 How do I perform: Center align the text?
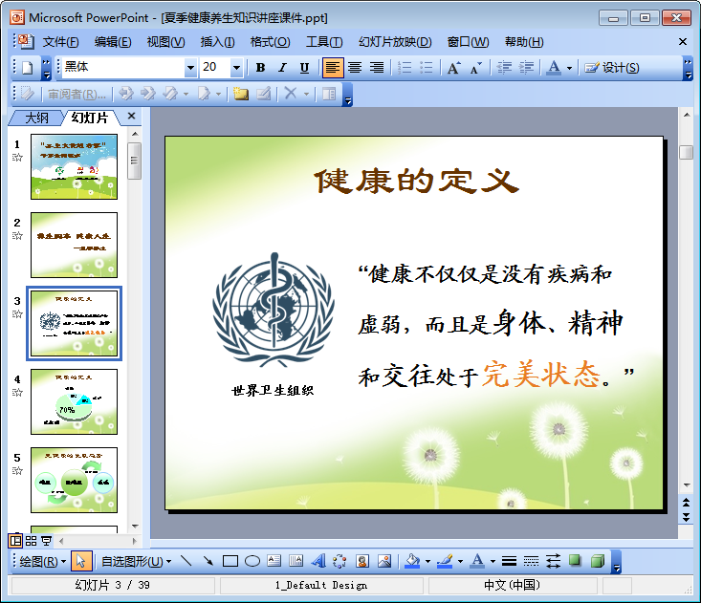tap(355, 68)
